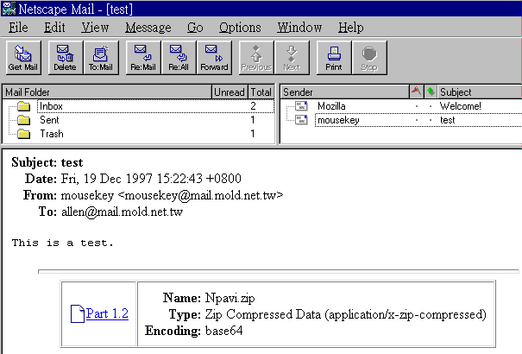This screenshot has width=522, height=354.
Task: Click the Get Mail toolbar icon
Action: (21, 57)
